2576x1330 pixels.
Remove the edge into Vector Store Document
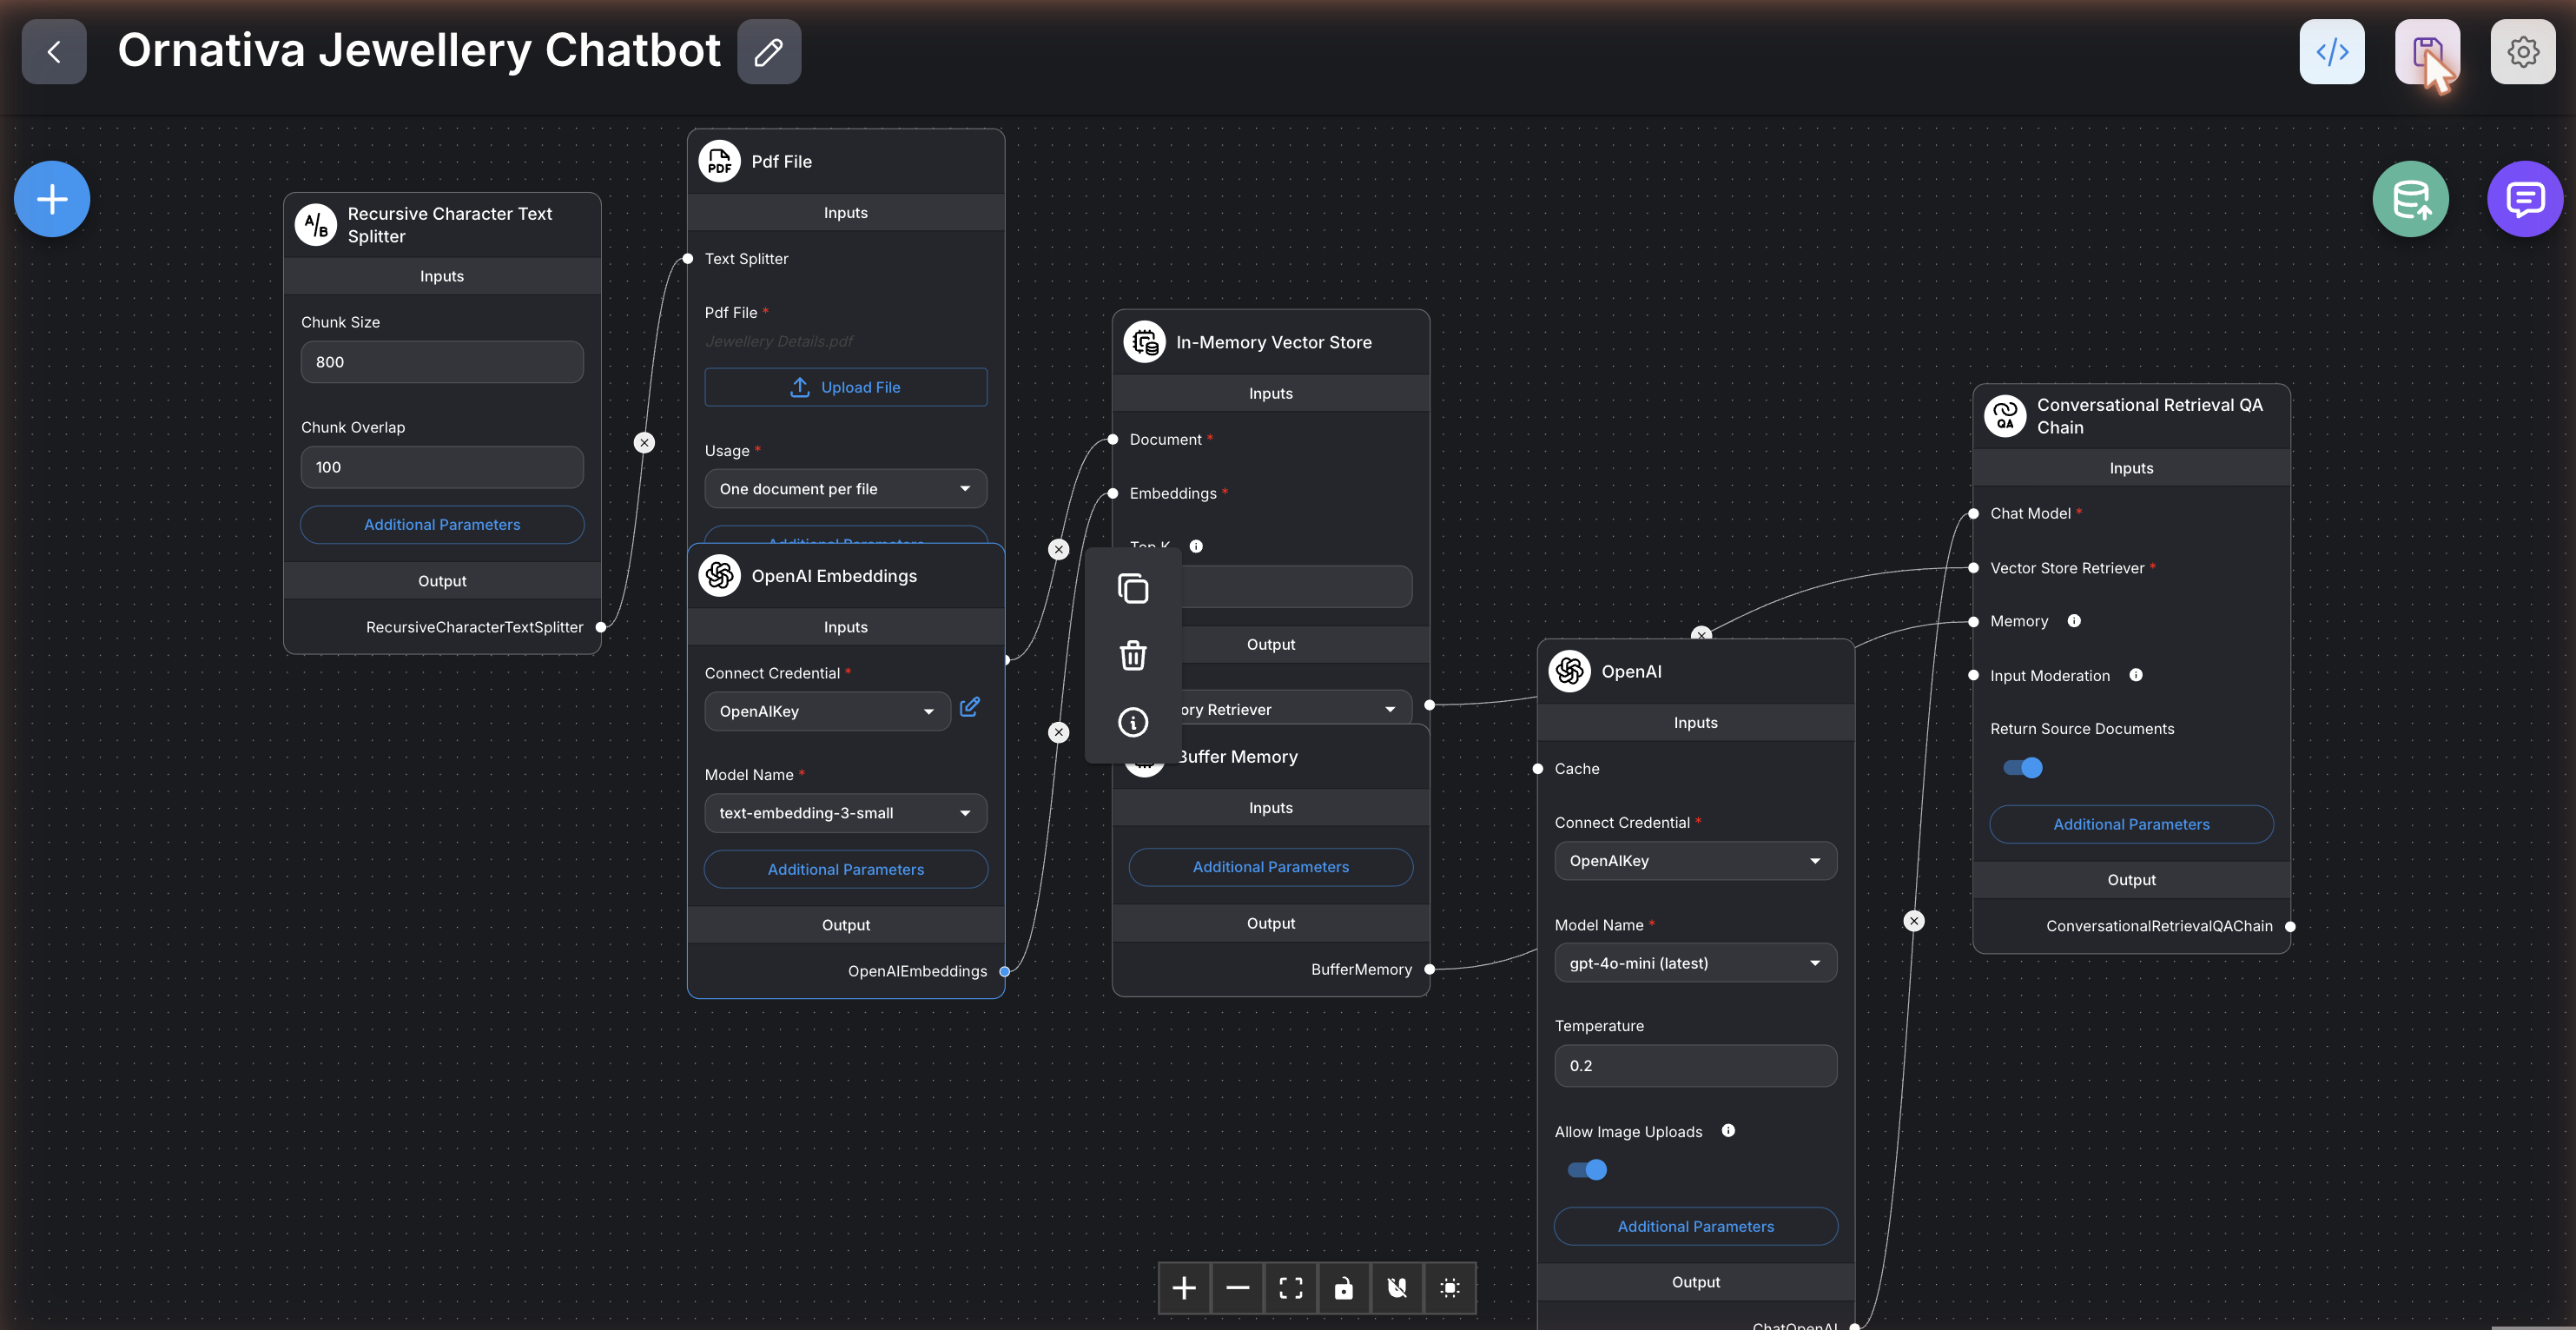[x=1058, y=549]
